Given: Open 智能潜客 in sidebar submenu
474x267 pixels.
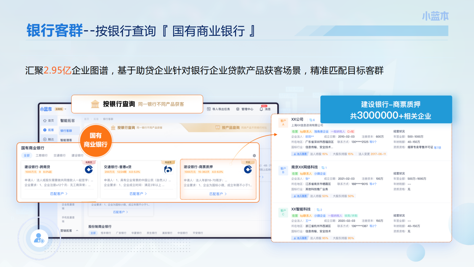Looking at the screenshot, I should 66,140.
